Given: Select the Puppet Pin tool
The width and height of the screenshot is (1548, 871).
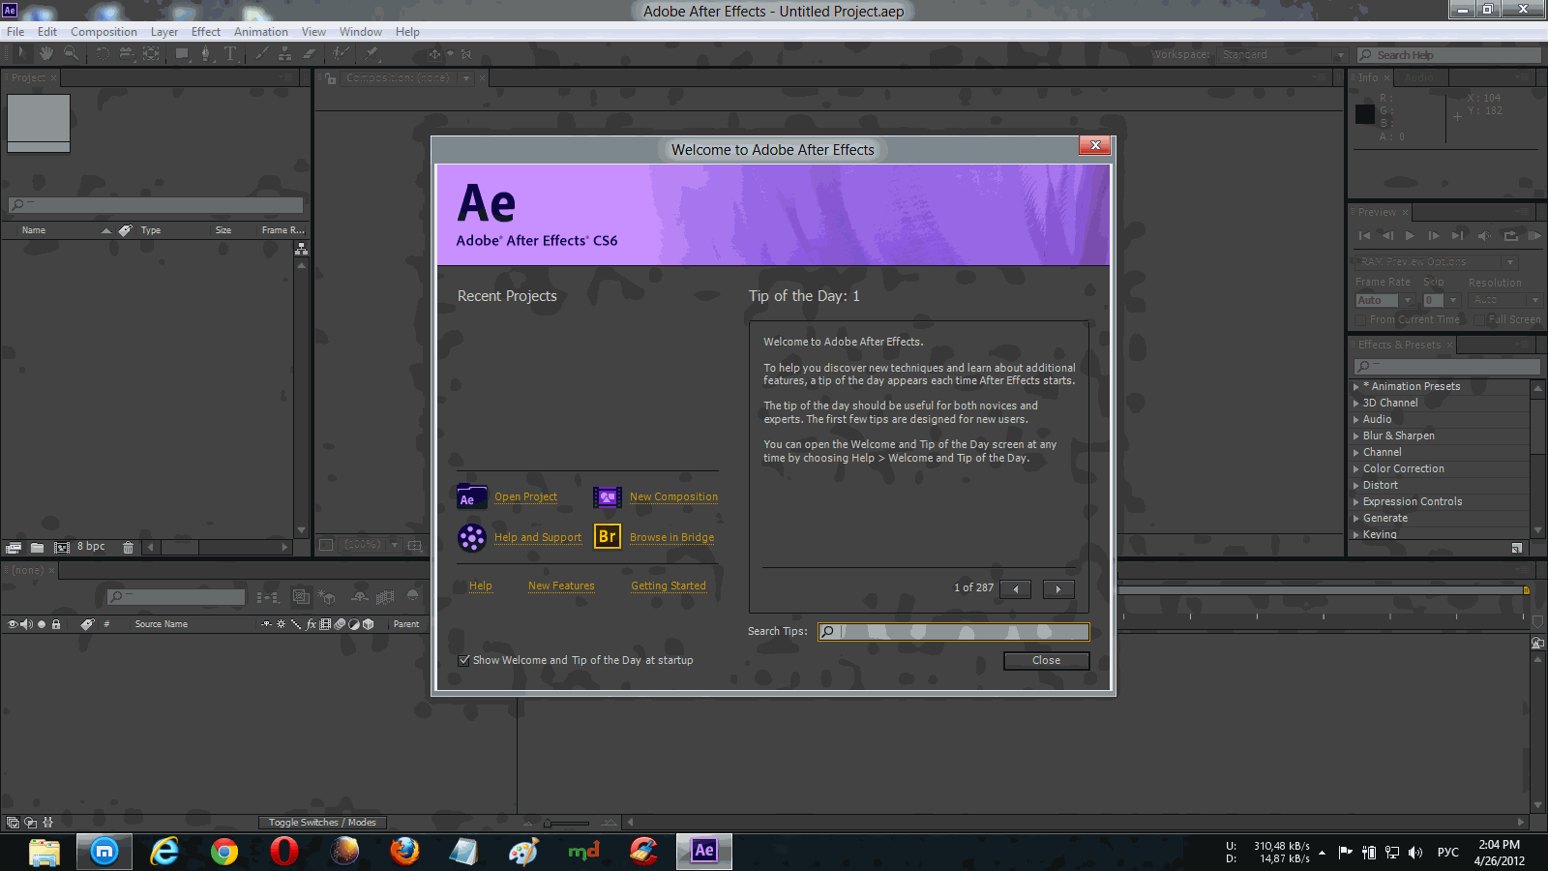Looking at the screenshot, I should point(372,54).
